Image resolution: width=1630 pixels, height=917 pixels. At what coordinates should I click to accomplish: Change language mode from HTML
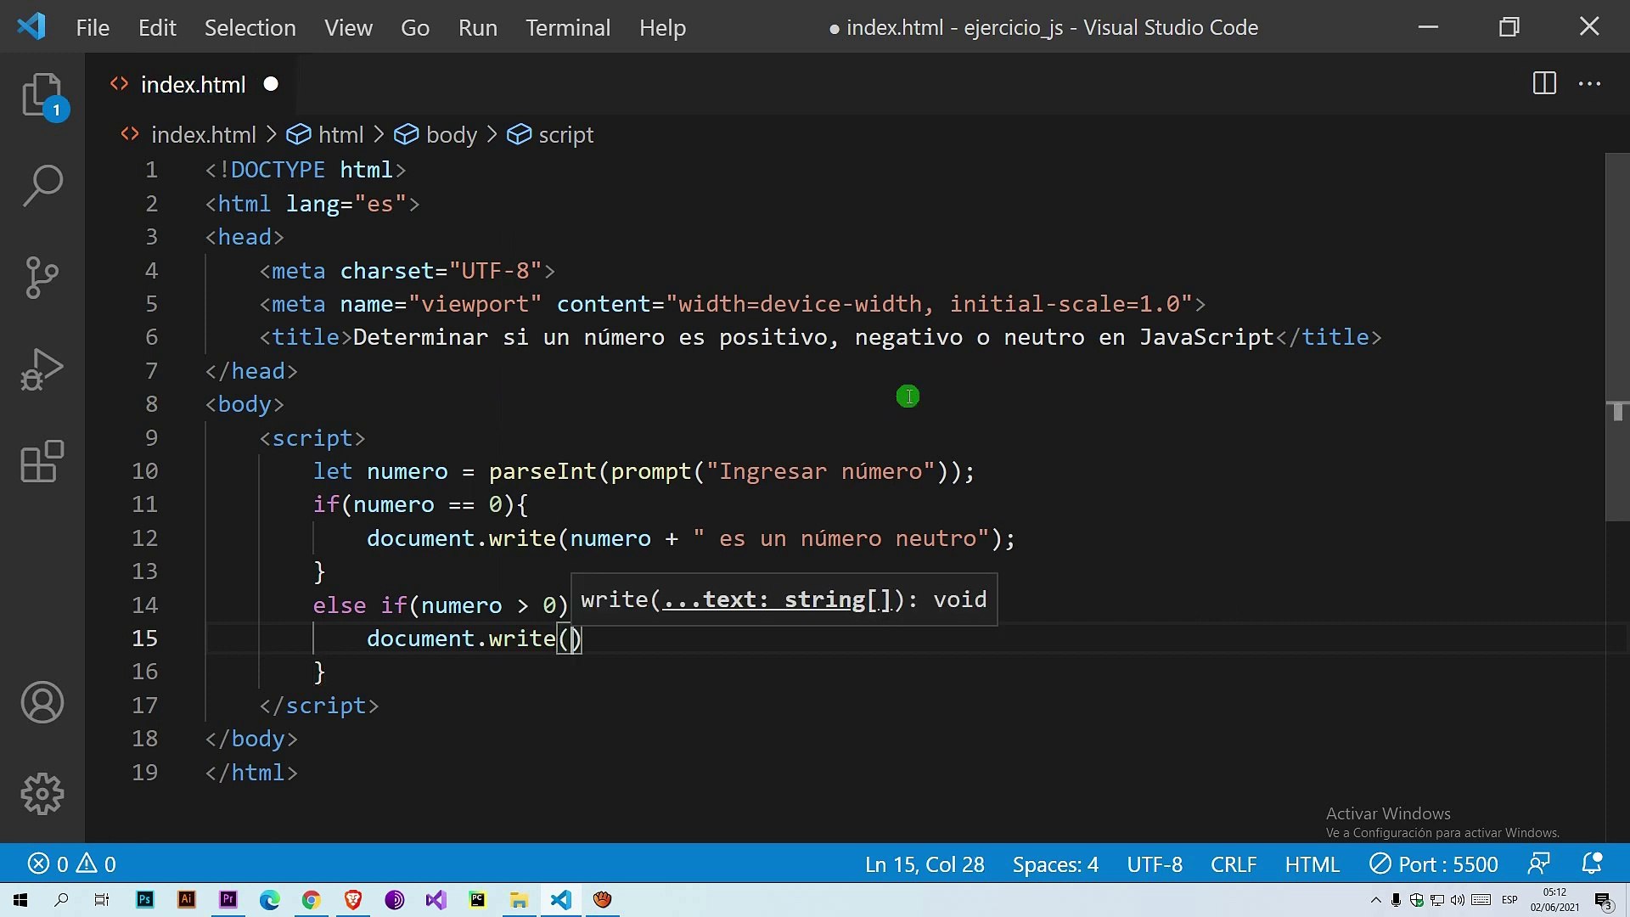pos(1312,864)
